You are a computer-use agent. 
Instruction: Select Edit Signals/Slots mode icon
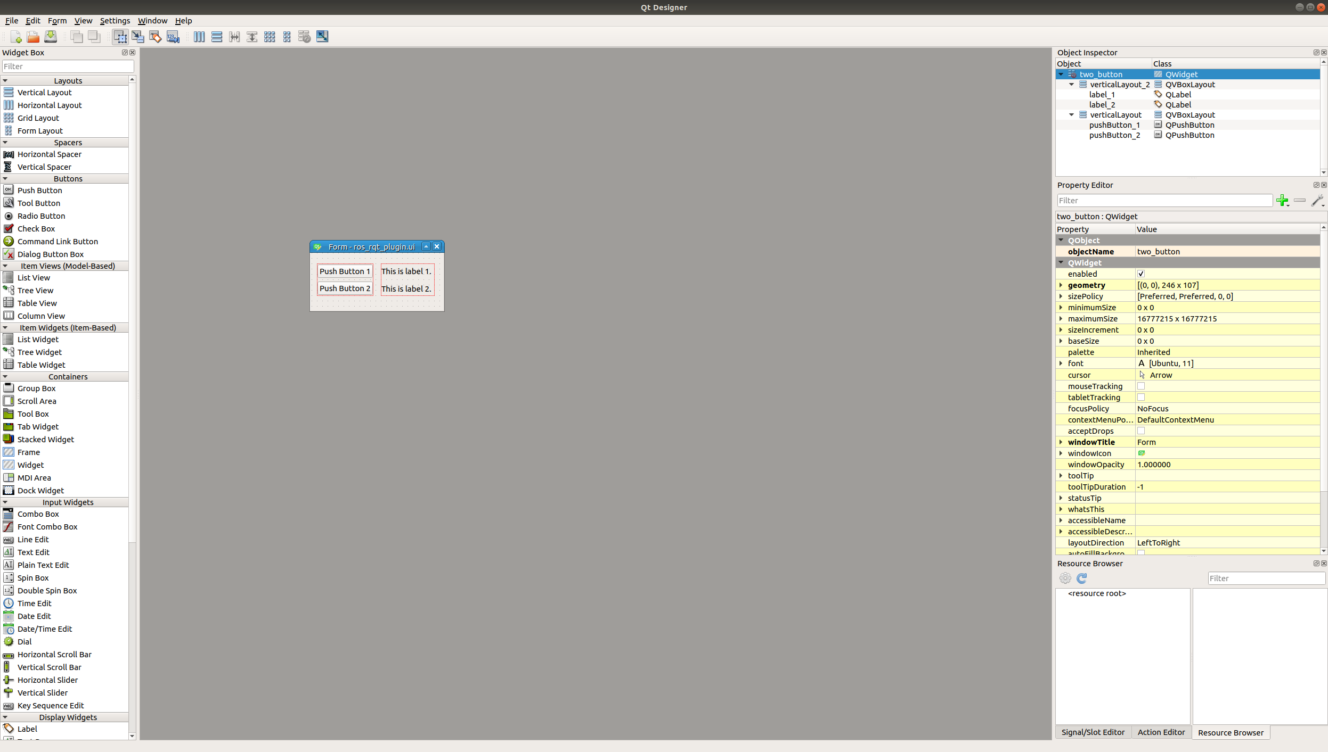pos(138,37)
